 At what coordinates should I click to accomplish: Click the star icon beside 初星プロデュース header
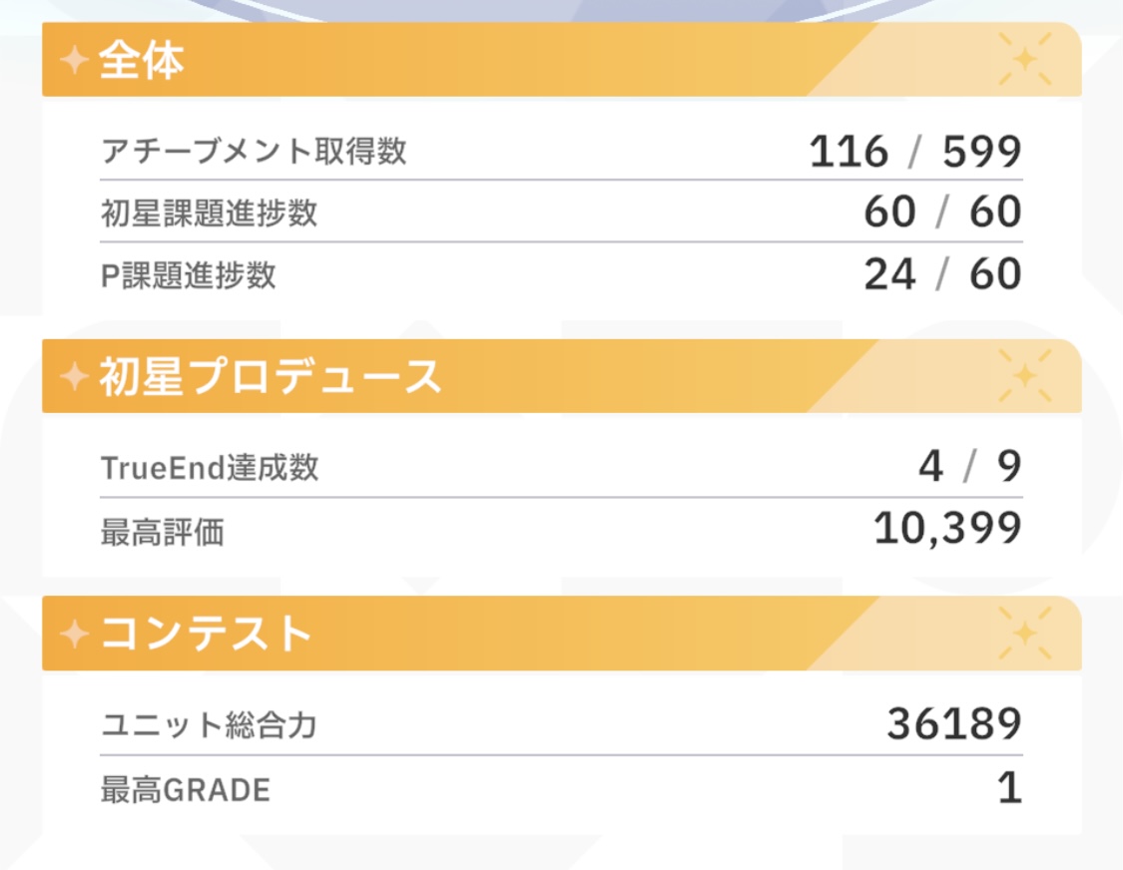74,377
